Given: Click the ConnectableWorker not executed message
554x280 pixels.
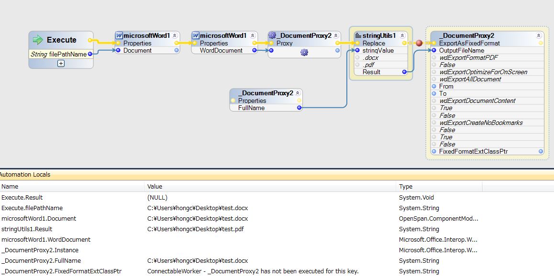Looking at the screenshot, I should coord(253,271).
